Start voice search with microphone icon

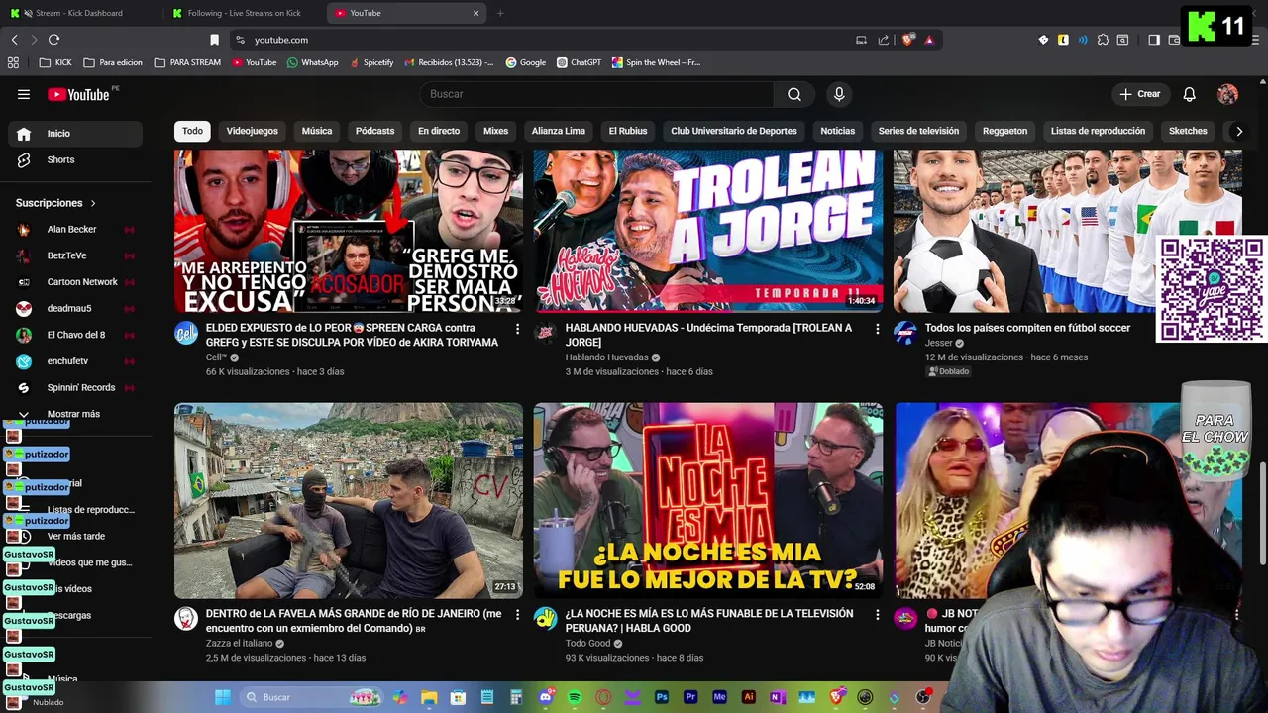coord(839,94)
